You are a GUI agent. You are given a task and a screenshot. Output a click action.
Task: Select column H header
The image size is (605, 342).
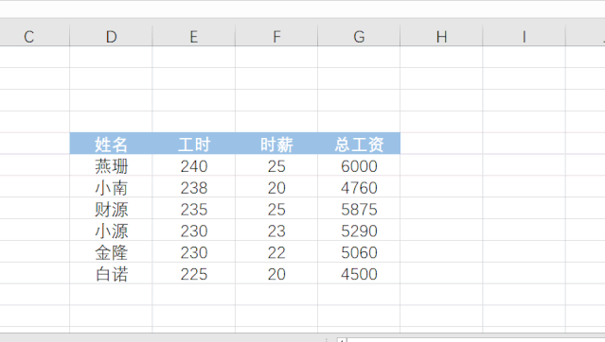coord(441,37)
